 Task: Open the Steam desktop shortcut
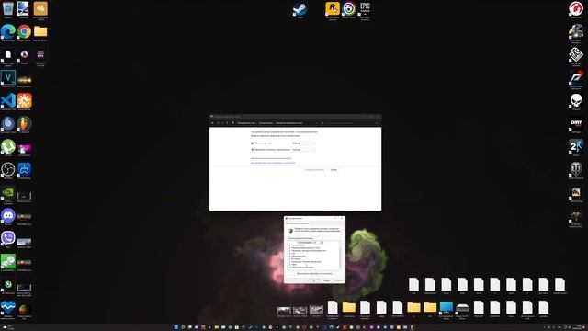pyautogui.click(x=300, y=9)
